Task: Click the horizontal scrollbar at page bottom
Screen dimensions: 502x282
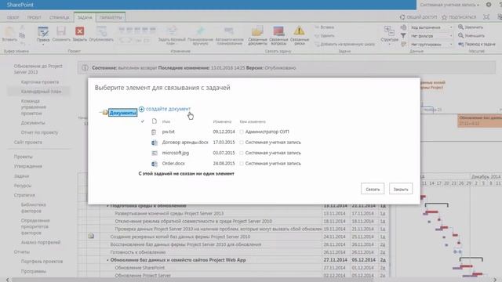Action: [x=192, y=280]
